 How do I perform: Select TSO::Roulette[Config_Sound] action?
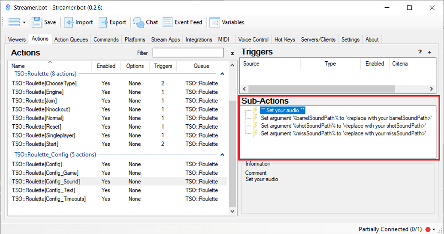coord(118,182)
